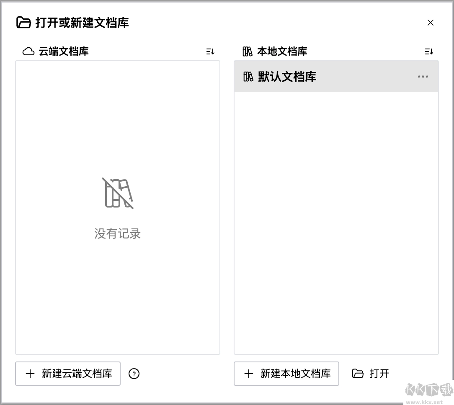The height and width of the screenshot is (405, 454).
Task: Click the 没有记录 placeholder text
Action: click(118, 233)
